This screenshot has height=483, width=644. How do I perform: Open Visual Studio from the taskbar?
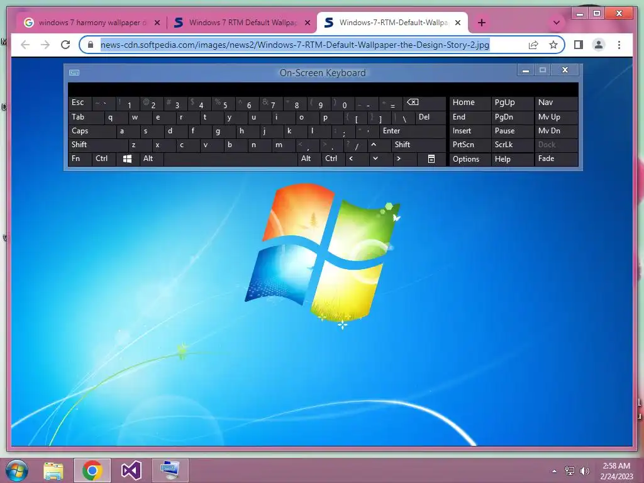[131, 470]
